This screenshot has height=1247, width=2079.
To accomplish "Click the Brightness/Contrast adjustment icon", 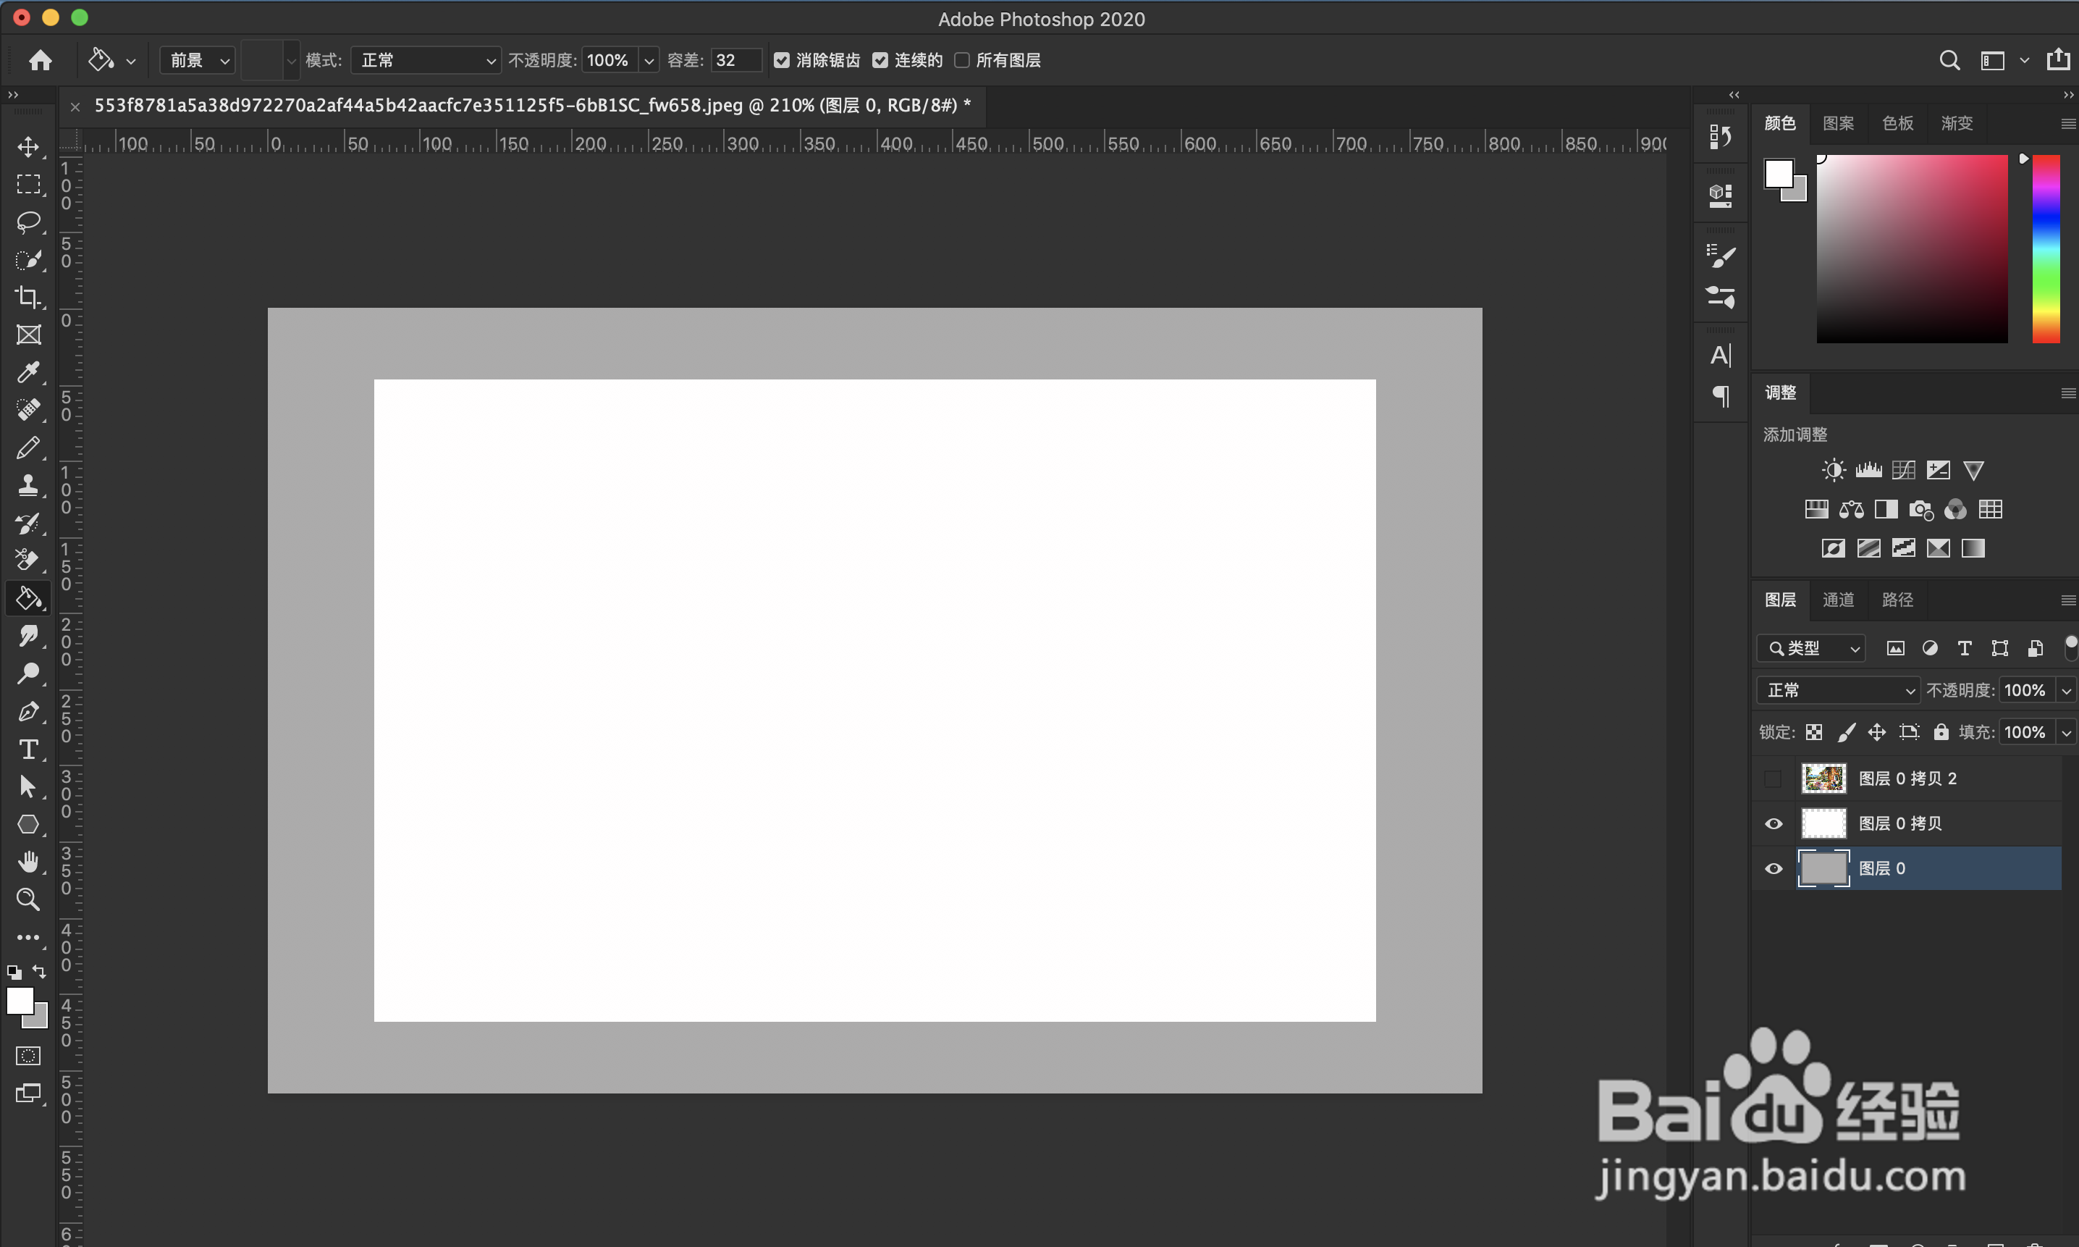I will (1833, 470).
